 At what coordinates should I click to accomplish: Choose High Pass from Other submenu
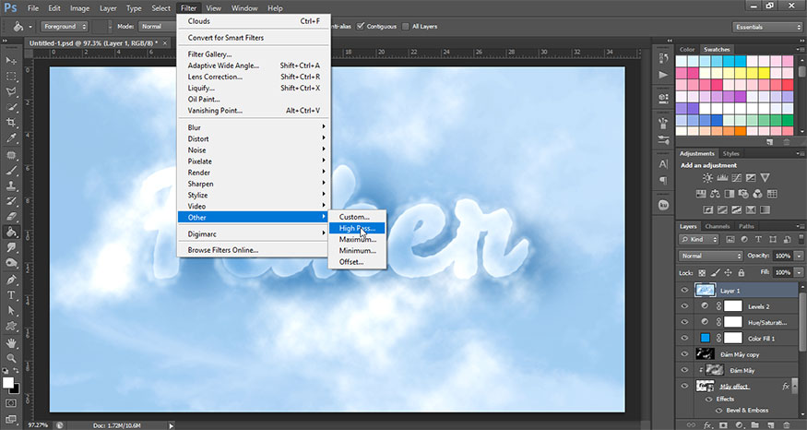tap(357, 228)
